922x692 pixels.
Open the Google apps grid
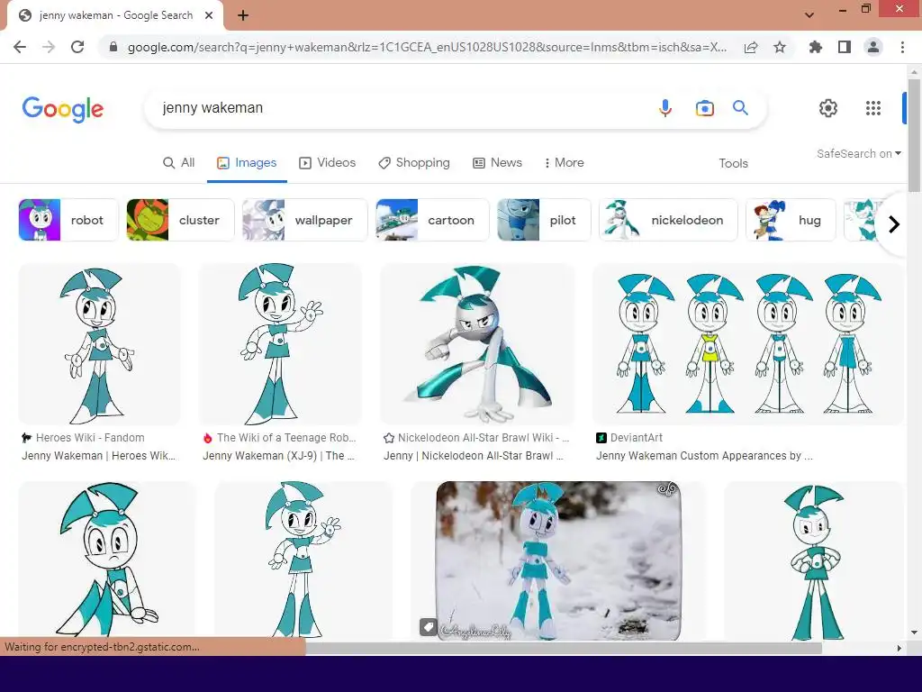tap(873, 108)
